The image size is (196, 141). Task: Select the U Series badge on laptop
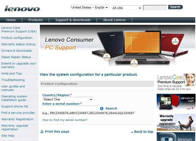pos(107,57)
